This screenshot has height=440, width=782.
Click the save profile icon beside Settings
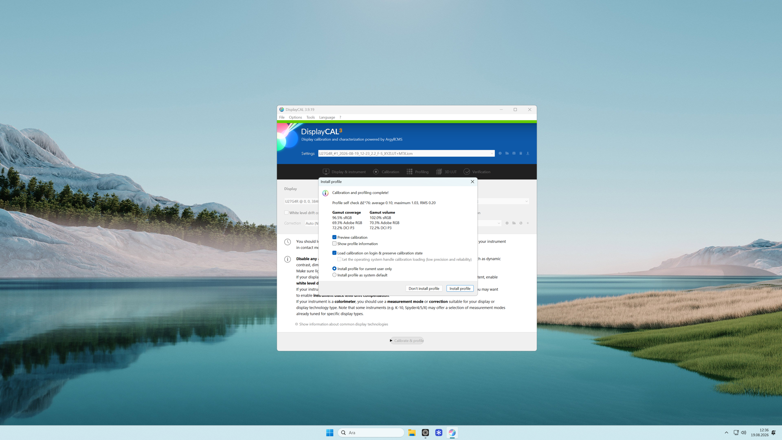pos(514,154)
